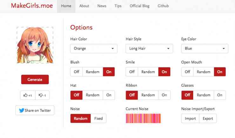Set Hat to On

coord(109,95)
